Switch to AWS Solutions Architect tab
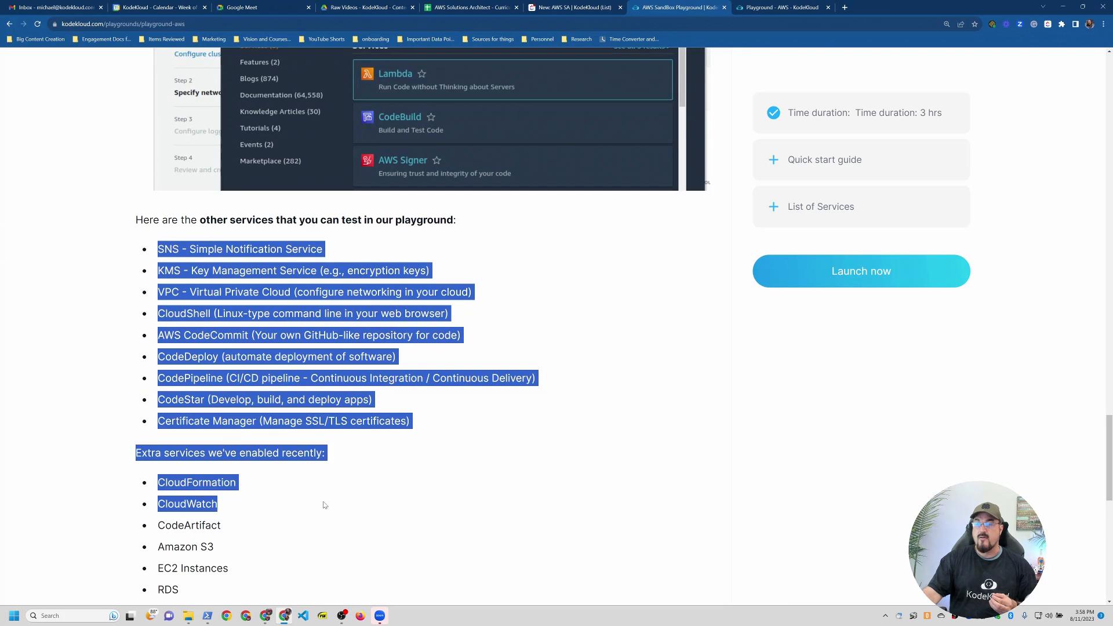 [470, 8]
